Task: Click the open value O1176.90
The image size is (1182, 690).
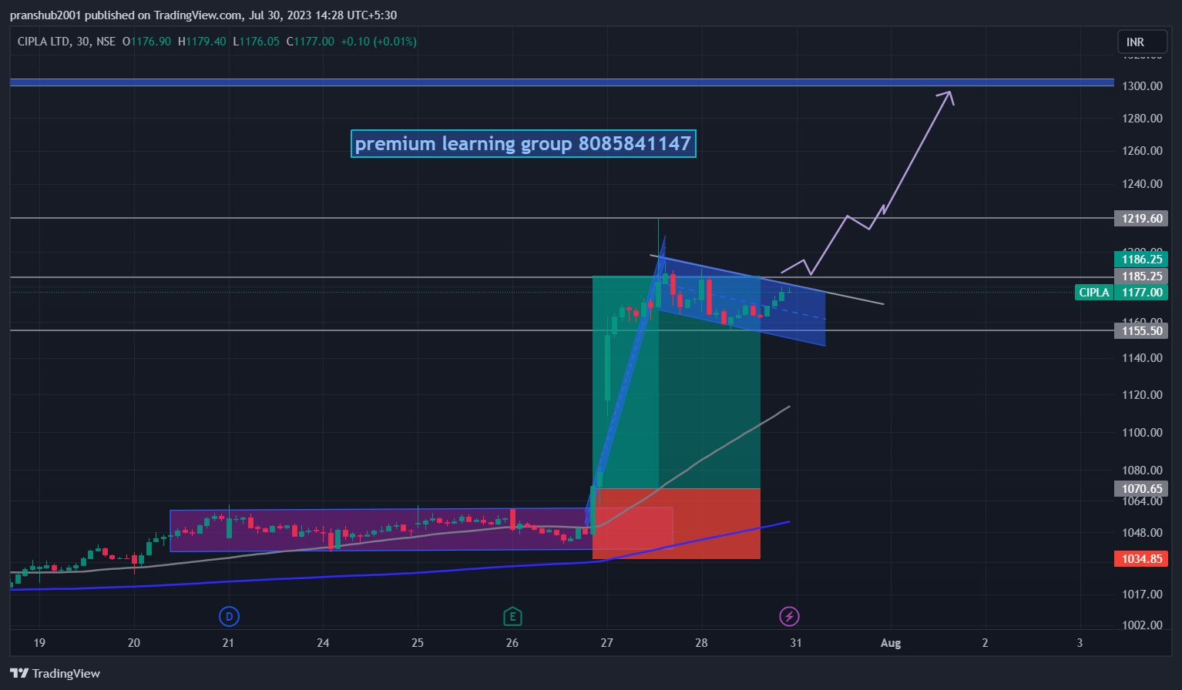Action: click(147, 42)
